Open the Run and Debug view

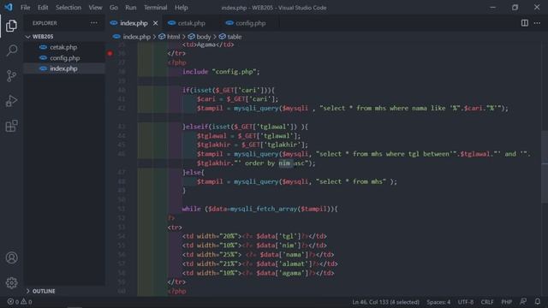point(11,101)
